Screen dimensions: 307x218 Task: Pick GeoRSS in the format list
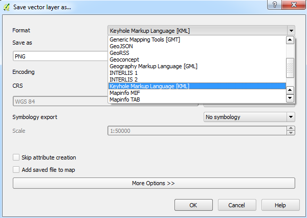[197, 53]
